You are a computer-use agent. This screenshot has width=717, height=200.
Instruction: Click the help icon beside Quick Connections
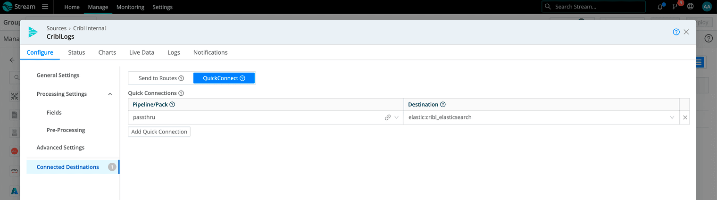(181, 93)
